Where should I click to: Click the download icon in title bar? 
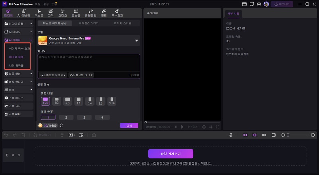(x=259, y=4)
